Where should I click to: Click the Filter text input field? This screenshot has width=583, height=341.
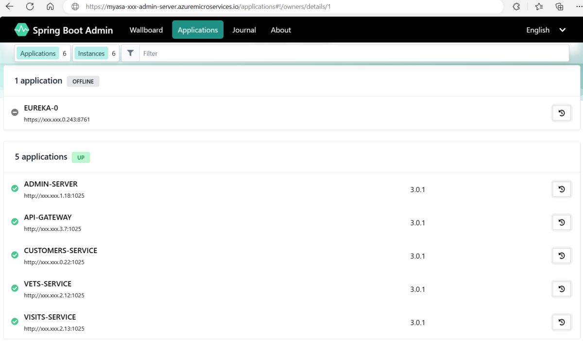(354, 53)
